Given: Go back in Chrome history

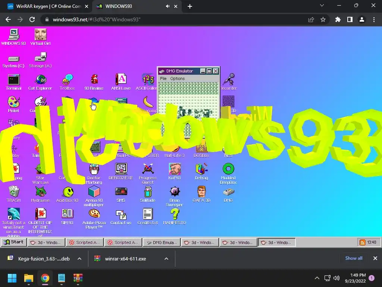Looking at the screenshot, I should coord(8,19).
